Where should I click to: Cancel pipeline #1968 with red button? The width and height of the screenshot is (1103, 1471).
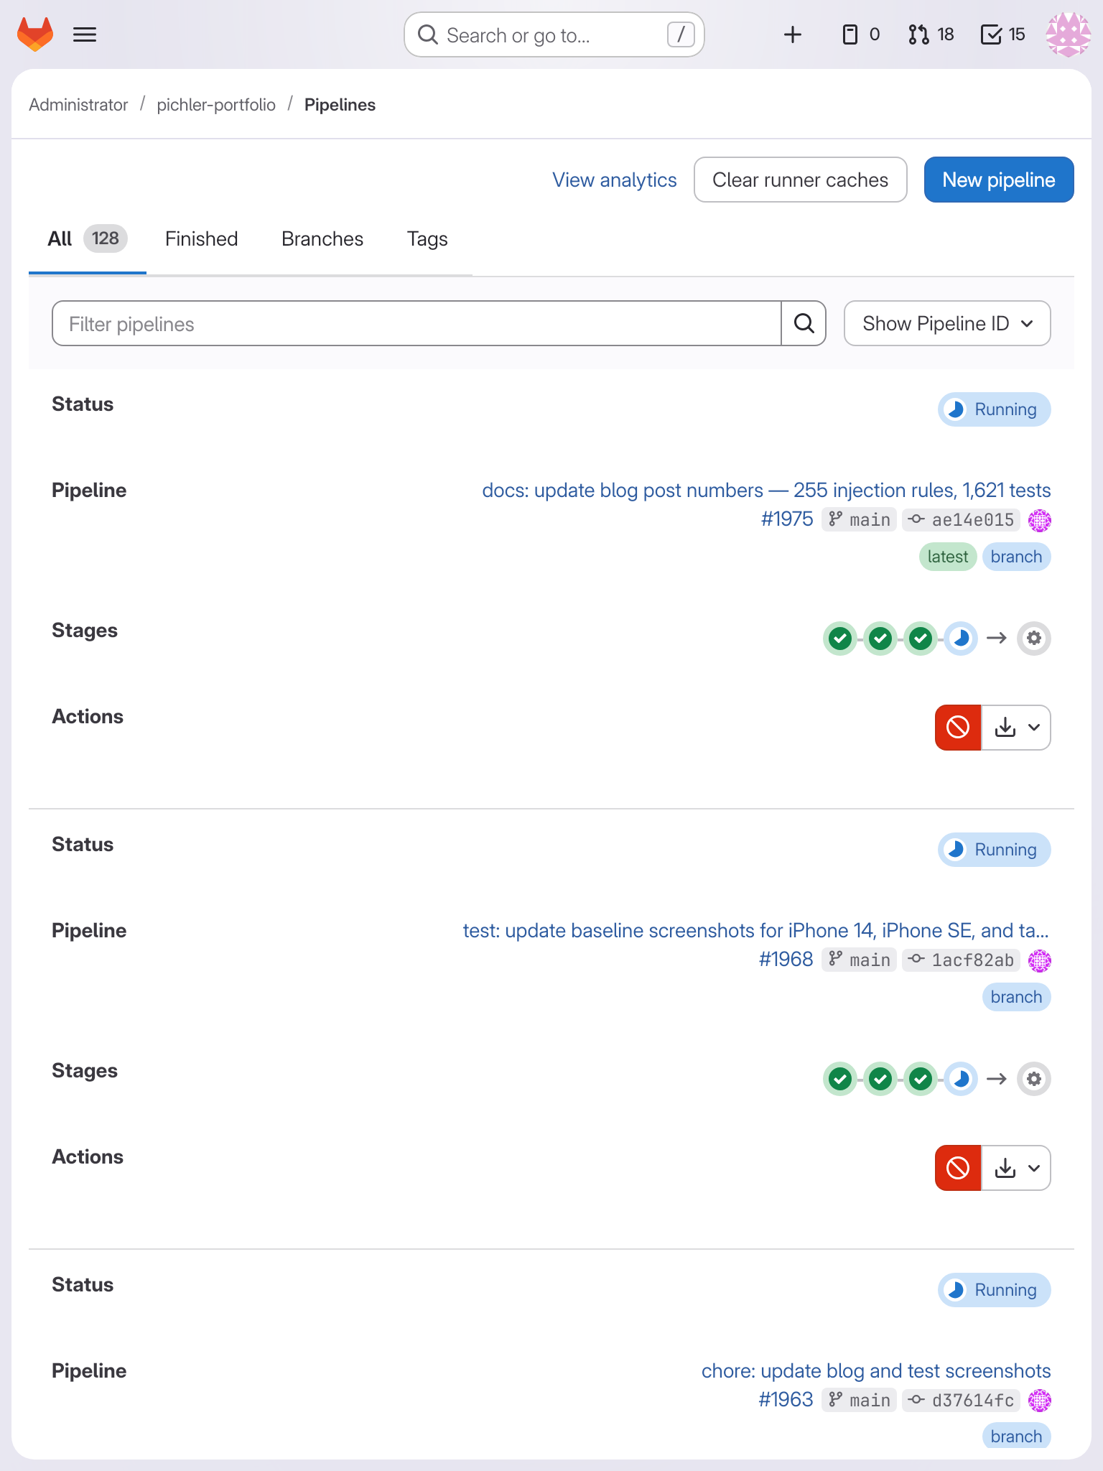(x=958, y=1168)
